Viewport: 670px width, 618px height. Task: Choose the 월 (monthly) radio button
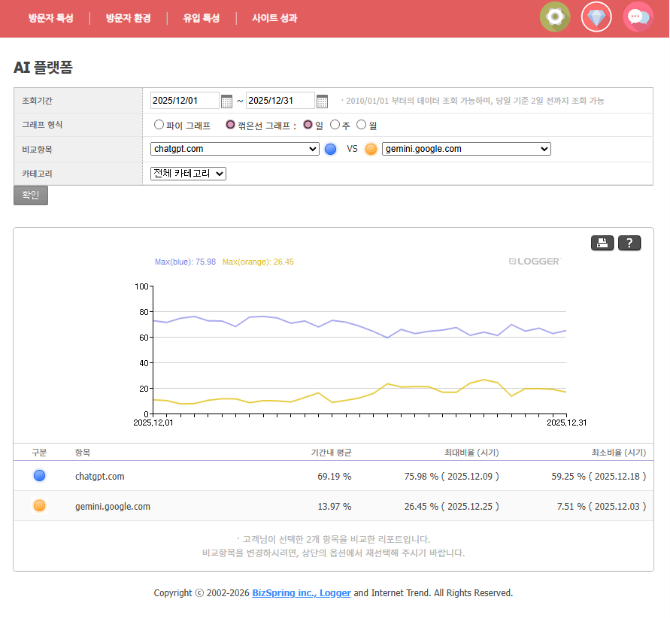click(362, 125)
